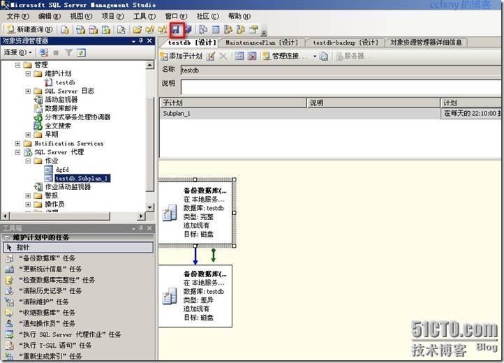Open the Connect dropdown in Object Explorer
Image resolution: width=504 pixels, height=363 pixels.
click(x=18, y=52)
